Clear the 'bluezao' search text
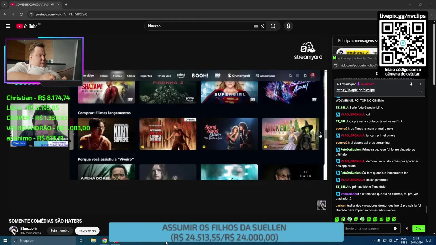This screenshot has height=245, width=436. click(262, 26)
